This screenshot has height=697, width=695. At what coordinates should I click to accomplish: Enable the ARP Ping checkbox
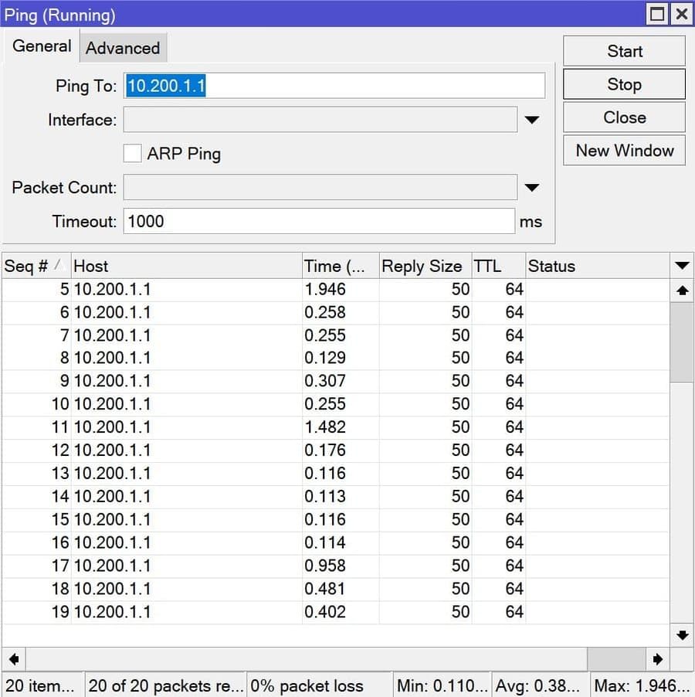coord(132,153)
